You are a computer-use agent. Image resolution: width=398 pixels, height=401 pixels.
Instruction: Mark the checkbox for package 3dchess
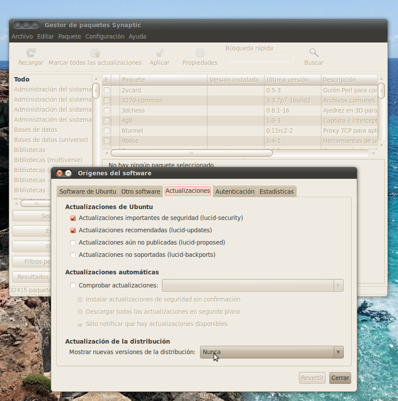(107, 110)
